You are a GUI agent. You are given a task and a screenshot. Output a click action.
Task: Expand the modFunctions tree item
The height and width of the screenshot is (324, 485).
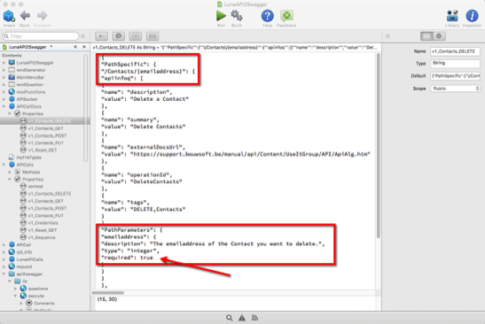click(x=4, y=92)
